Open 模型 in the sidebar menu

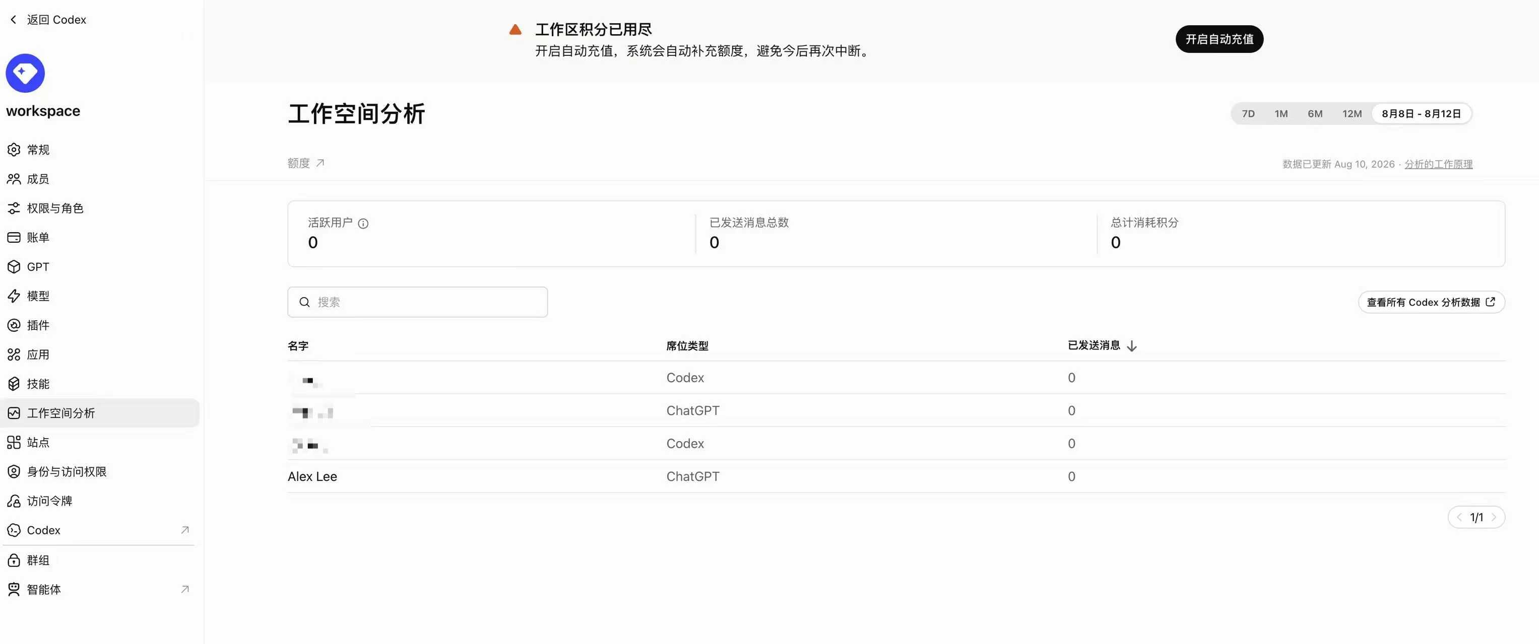(100, 296)
